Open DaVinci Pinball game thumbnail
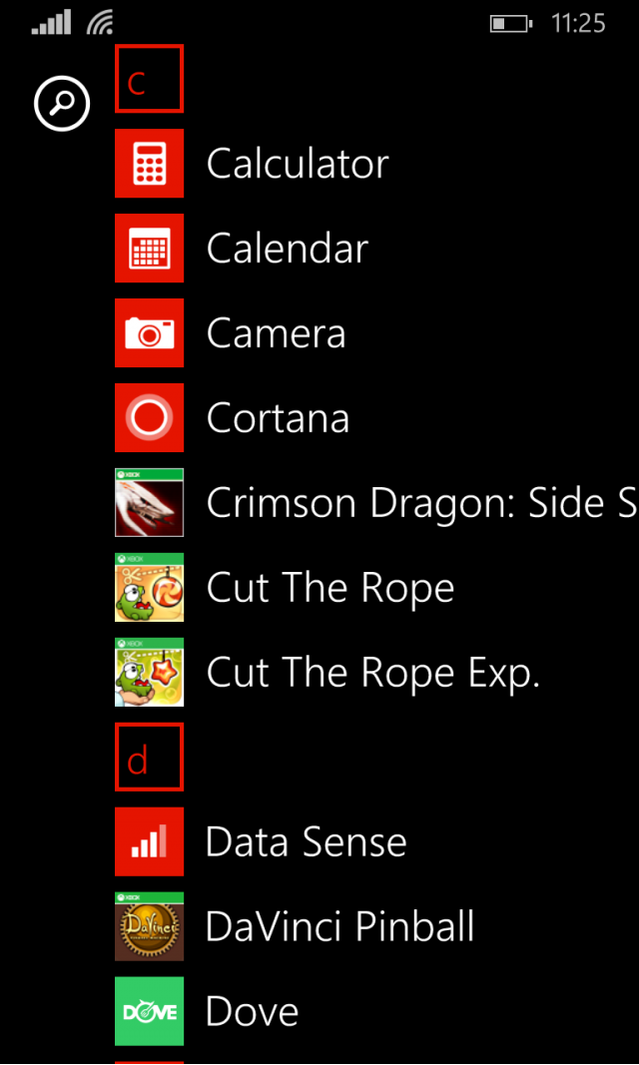This screenshot has height=1065, width=639. [149, 926]
